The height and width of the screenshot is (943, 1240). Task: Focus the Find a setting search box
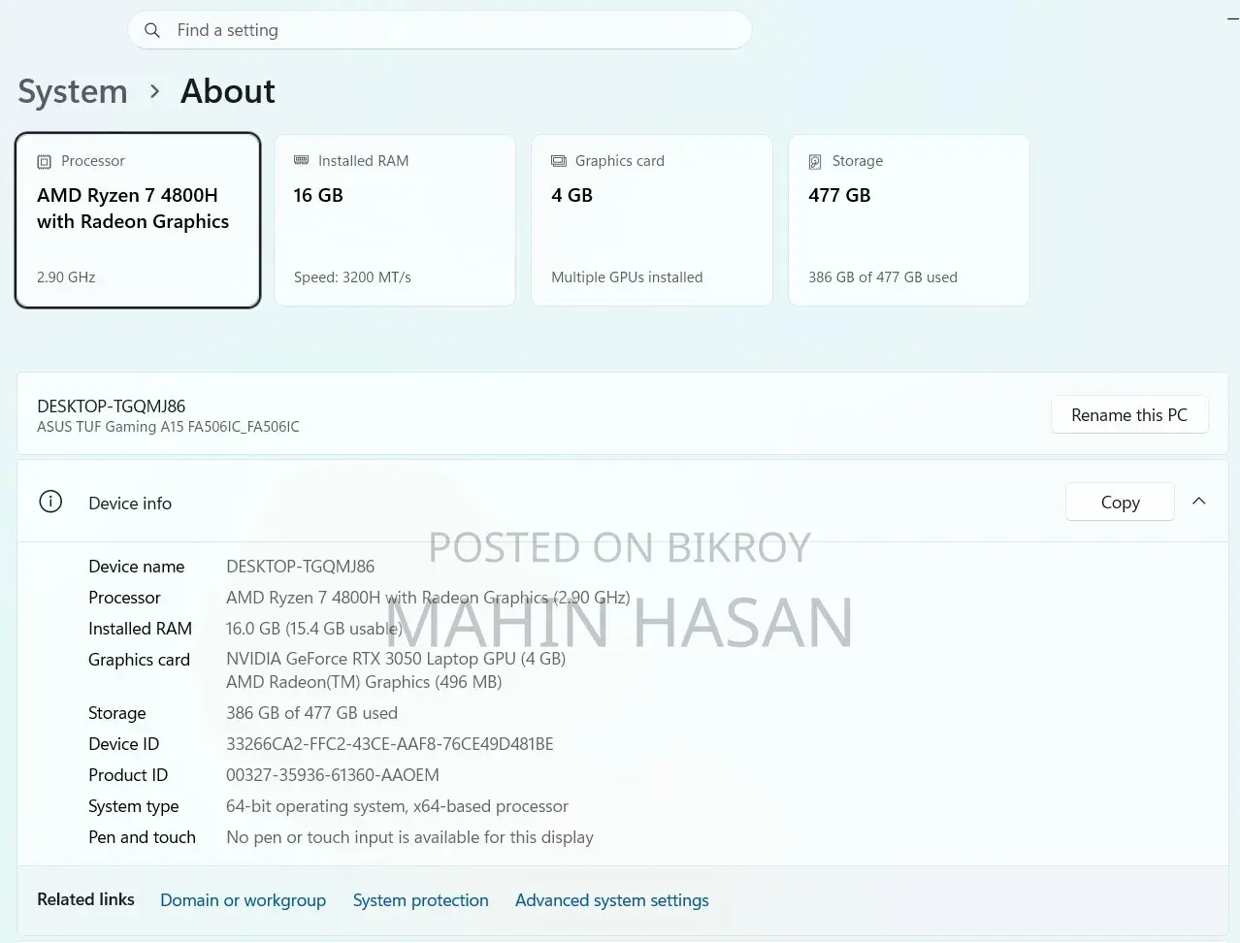(440, 30)
